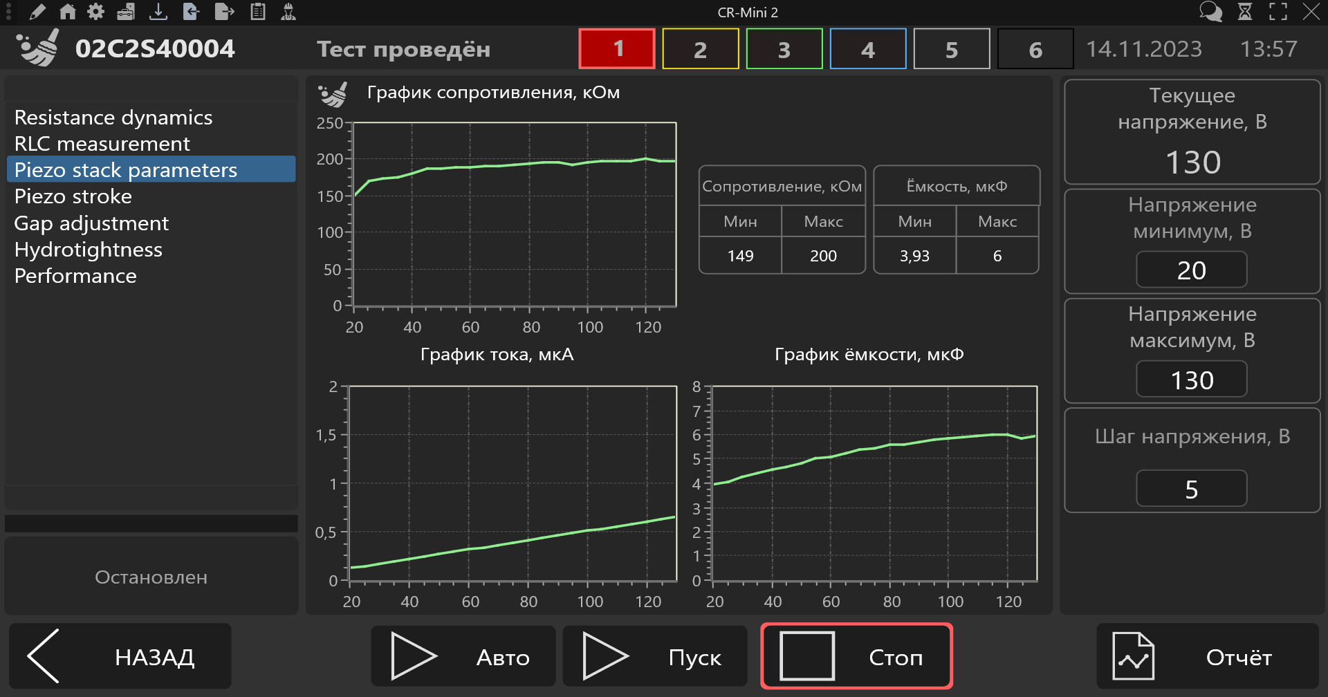Click the date 14.11.2023

pyautogui.click(x=1144, y=48)
